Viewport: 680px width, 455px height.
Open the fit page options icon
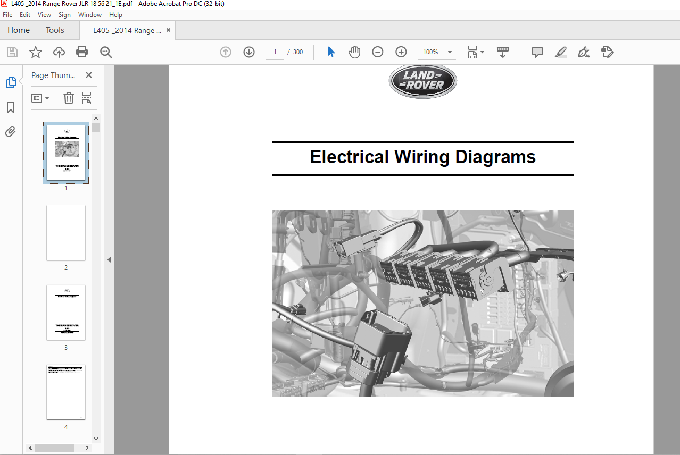[472, 52]
